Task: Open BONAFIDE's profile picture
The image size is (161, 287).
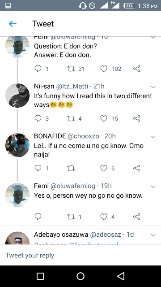Action: 17,145
